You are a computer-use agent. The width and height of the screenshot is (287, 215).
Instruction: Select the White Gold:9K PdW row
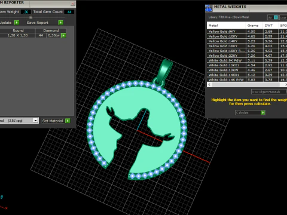click(247, 60)
